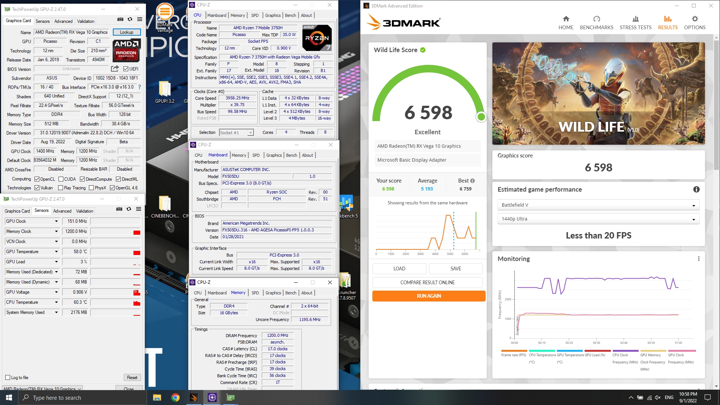Refresh data in top GPU-Z window
Screen dimensions: 720x405
pos(130,19)
